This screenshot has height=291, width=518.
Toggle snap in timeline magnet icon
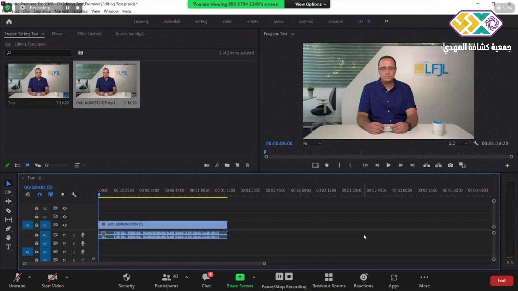39,195
